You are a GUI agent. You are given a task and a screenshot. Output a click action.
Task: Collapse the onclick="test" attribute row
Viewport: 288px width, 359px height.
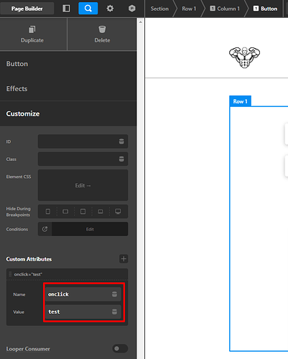coord(67,274)
